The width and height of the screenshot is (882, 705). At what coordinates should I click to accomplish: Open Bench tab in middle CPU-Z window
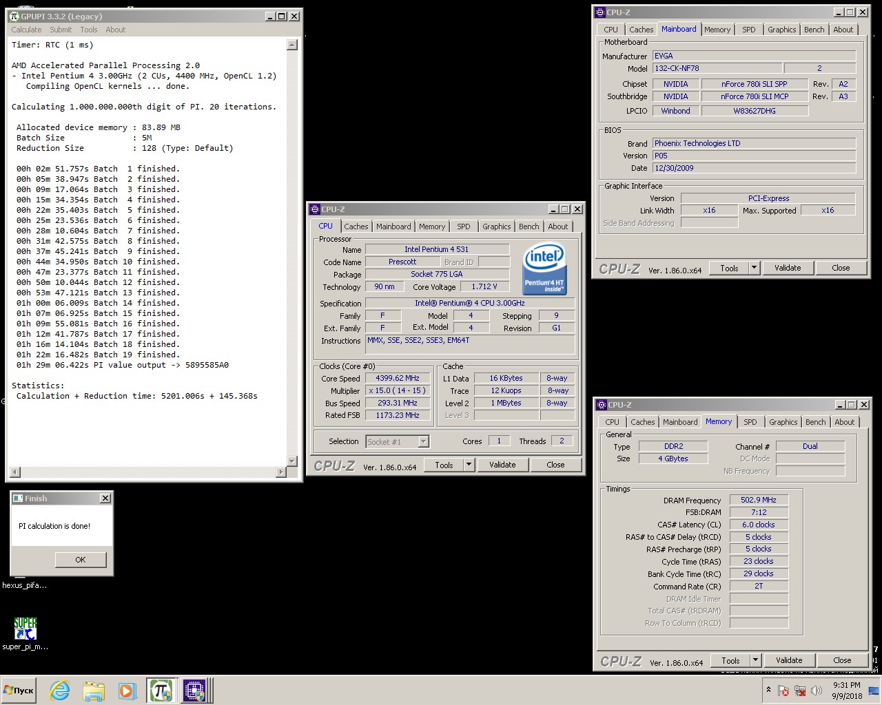coord(529,227)
